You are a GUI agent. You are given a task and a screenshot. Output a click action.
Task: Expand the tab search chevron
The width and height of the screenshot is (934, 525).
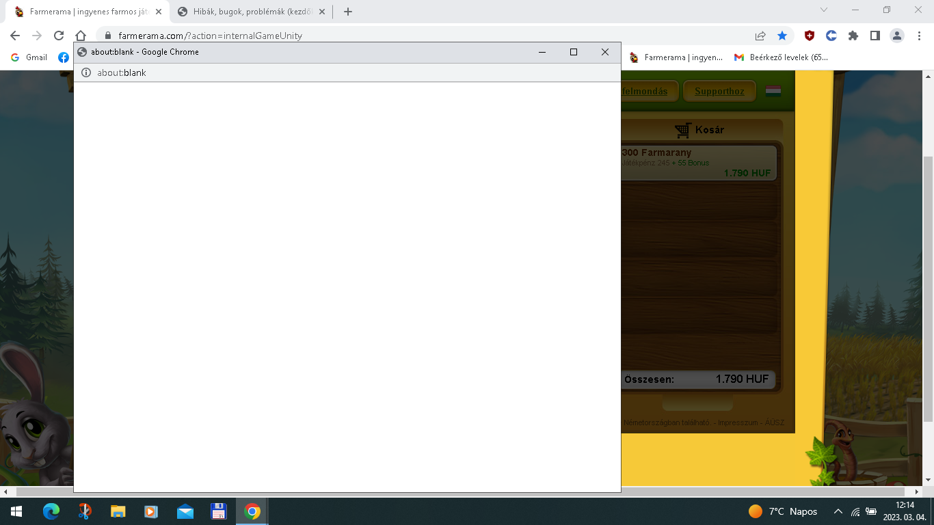pyautogui.click(x=824, y=10)
